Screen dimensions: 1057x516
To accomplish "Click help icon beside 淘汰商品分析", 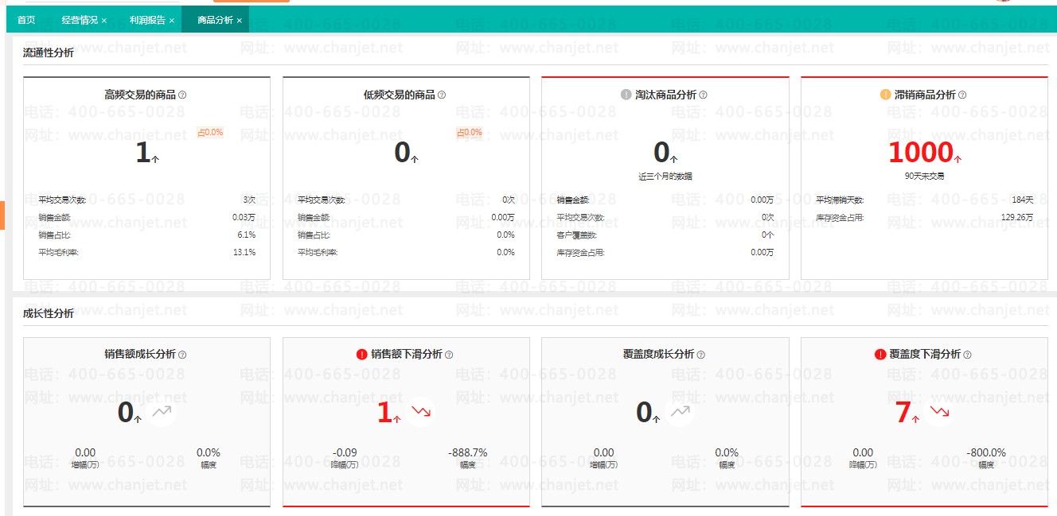I will 703,95.
